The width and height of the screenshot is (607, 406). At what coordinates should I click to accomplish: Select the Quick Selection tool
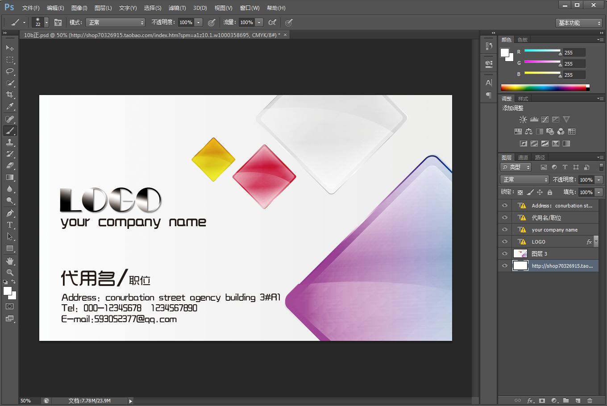click(x=10, y=83)
